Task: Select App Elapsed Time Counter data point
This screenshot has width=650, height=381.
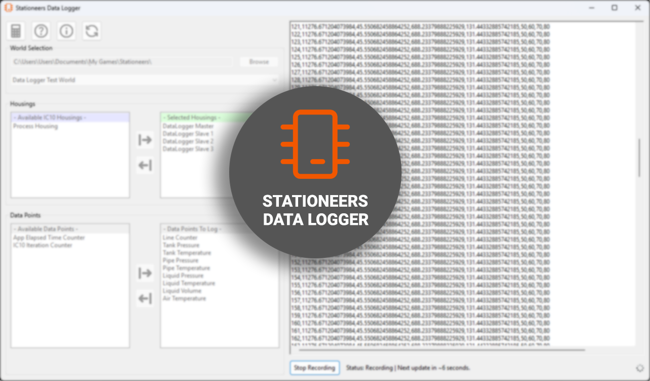Action: point(49,238)
